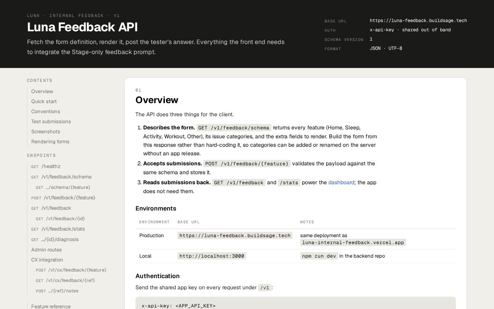The height and width of the screenshot is (309, 494).
Task: Open Feature reference in the sidebar
Action: (51, 306)
